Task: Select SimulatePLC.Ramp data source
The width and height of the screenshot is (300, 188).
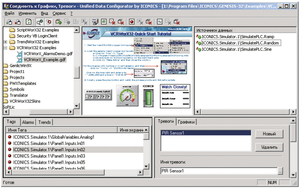Action: click(x=238, y=37)
